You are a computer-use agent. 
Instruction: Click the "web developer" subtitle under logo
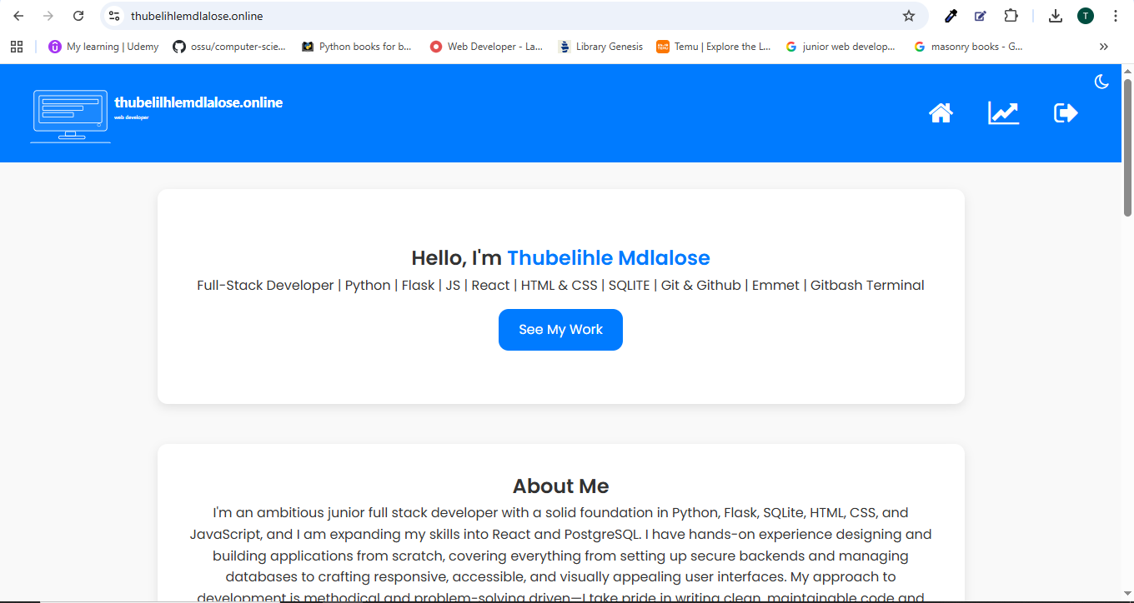[x=131, y=117]
